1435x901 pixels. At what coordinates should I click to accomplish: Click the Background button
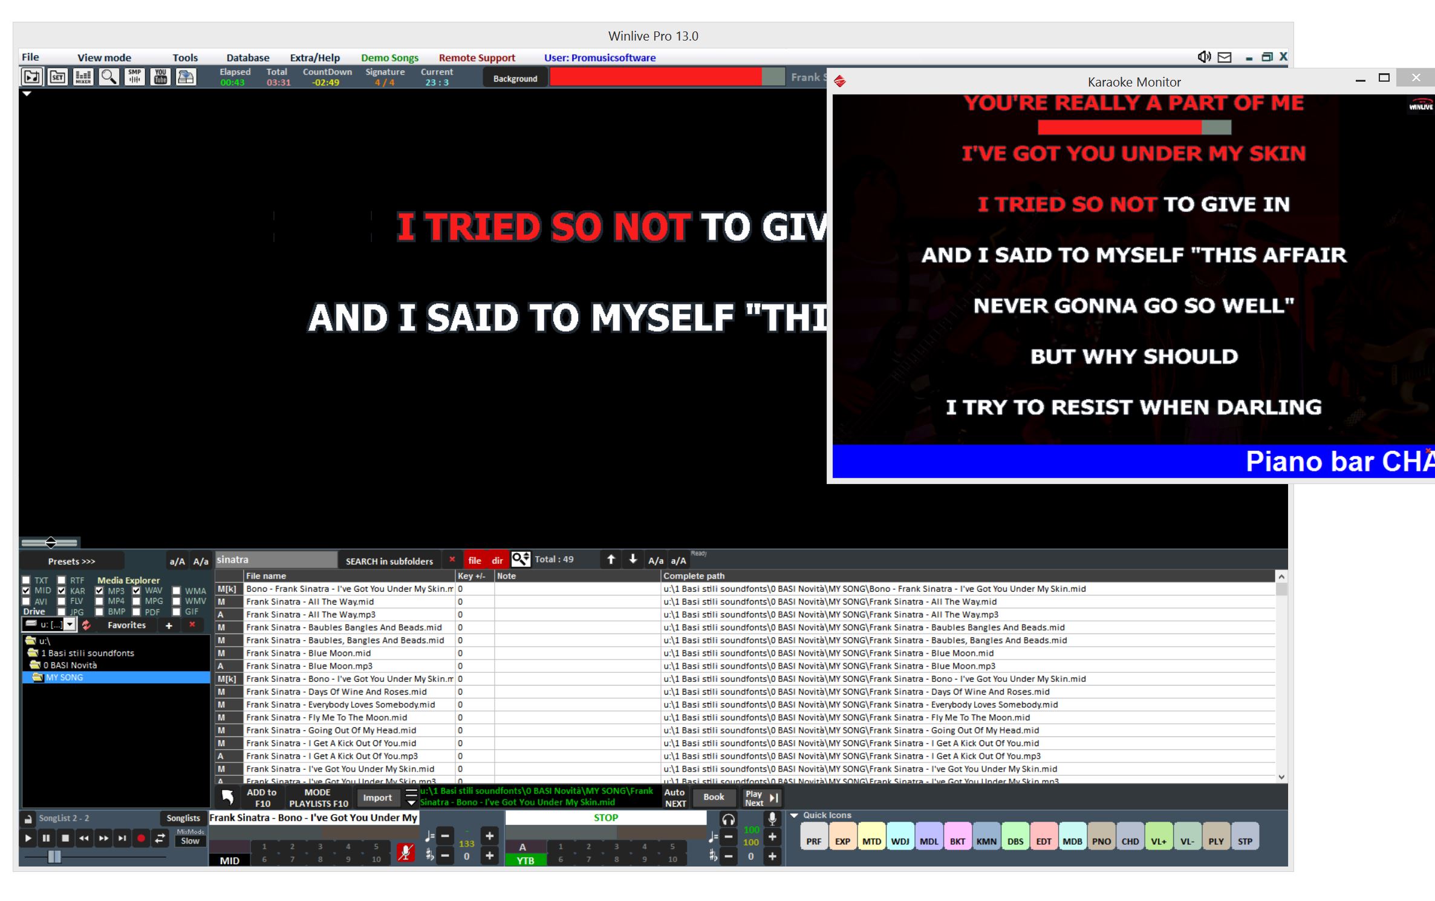click(x=515, y=78)
